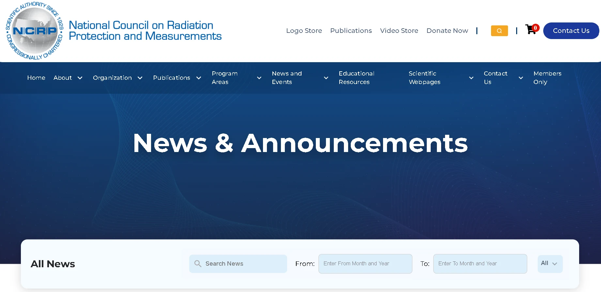Click the magnifier icon in Search News
The width and height of the screenshot is (601, 292).
pyautogui.click(x=198, y=263)
